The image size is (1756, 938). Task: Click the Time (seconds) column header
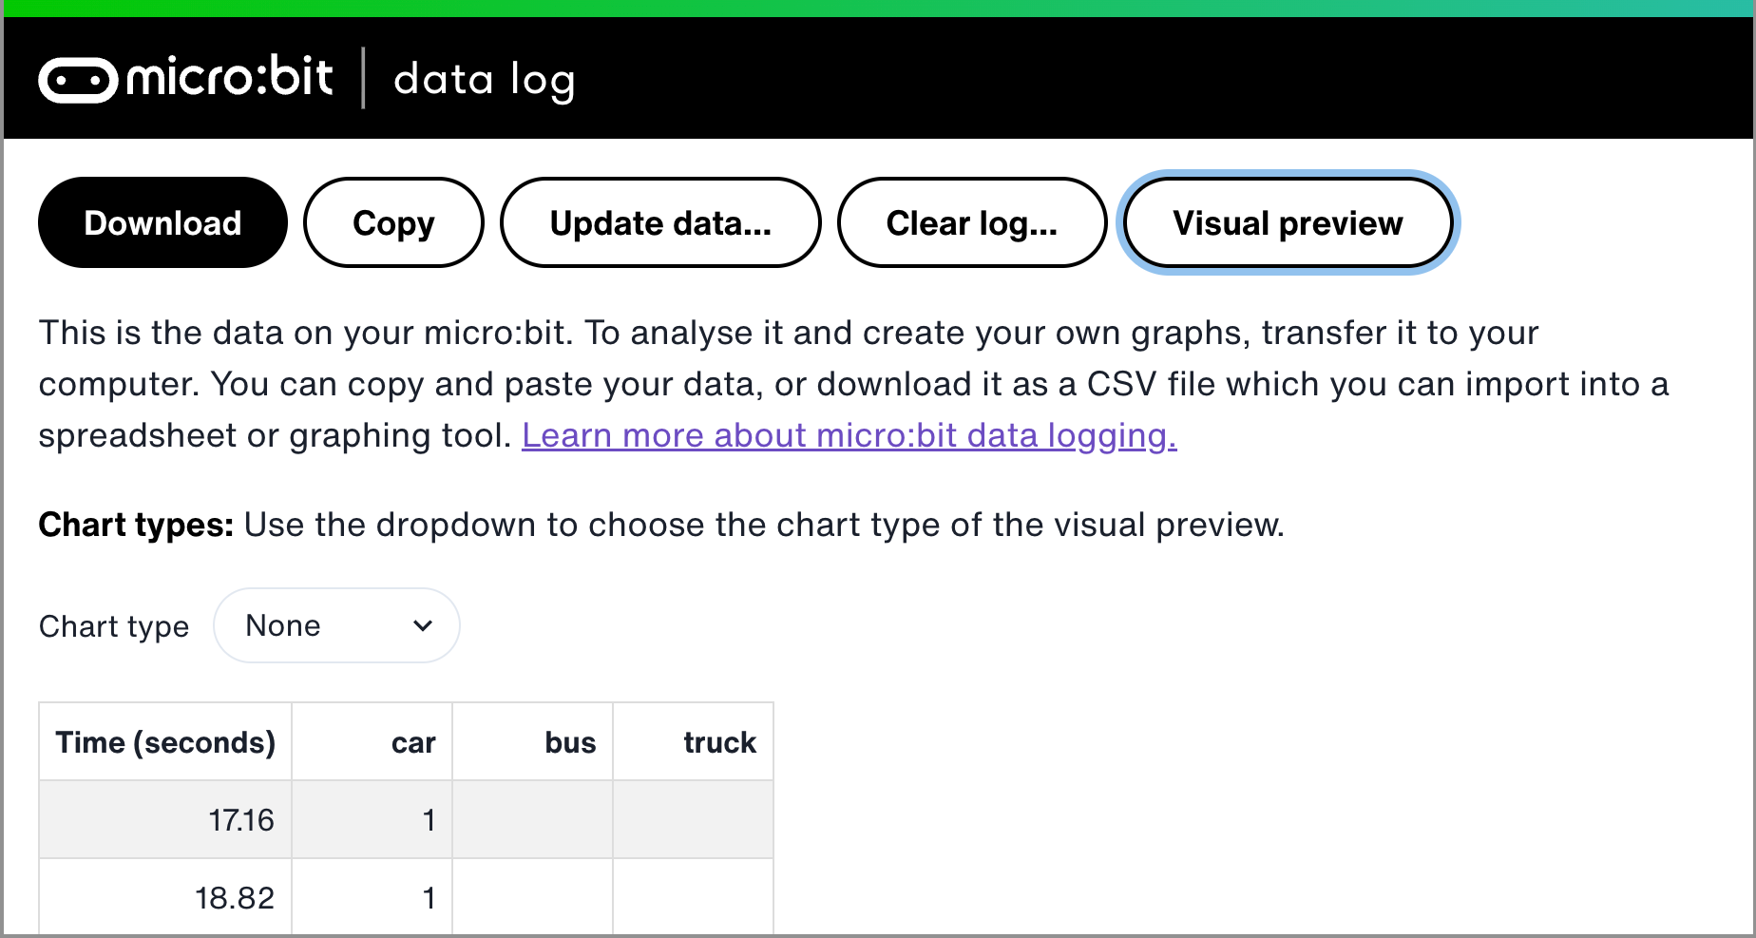coord(165,741)
